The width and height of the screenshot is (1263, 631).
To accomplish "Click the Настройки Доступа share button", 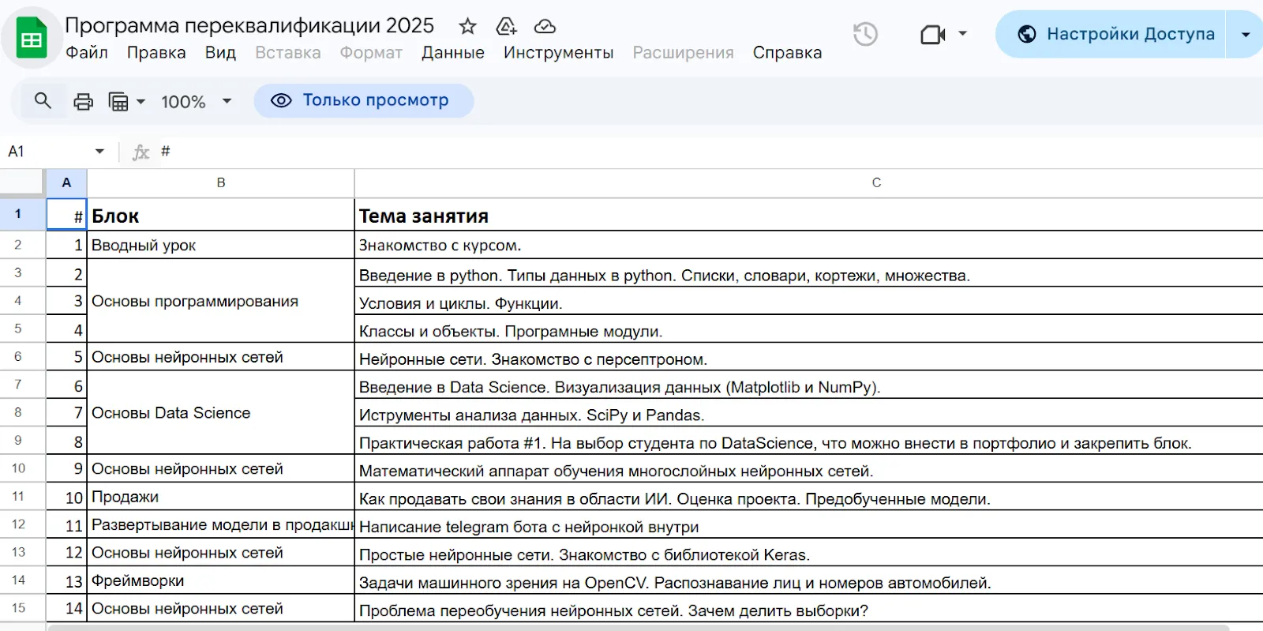I will 1111,34.
